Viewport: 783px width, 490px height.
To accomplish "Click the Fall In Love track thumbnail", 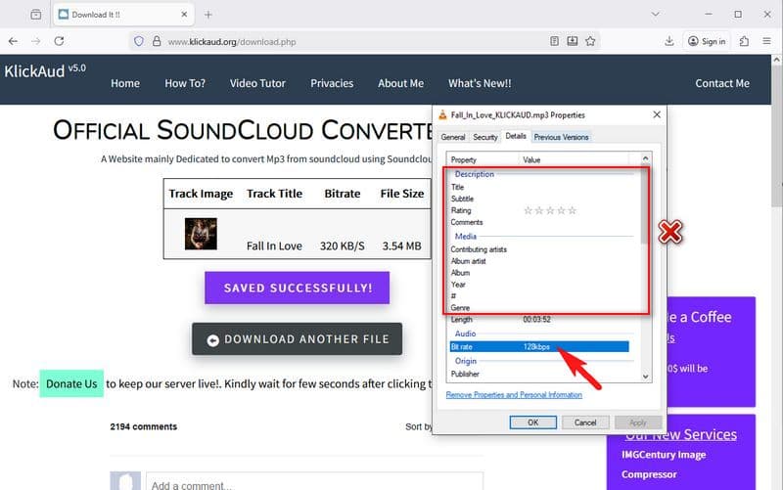I will [x=201, y=233].
